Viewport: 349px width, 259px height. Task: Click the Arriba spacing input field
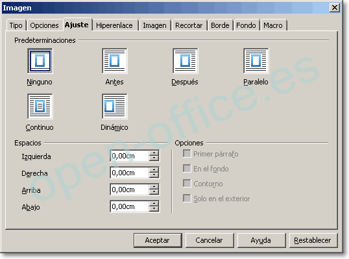click(130, 190)
